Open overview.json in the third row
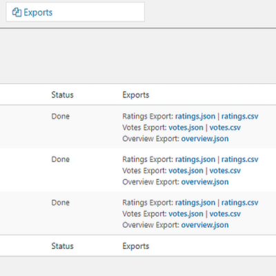Viewport: 276px width, 276px height. click(x=205, y=225)
